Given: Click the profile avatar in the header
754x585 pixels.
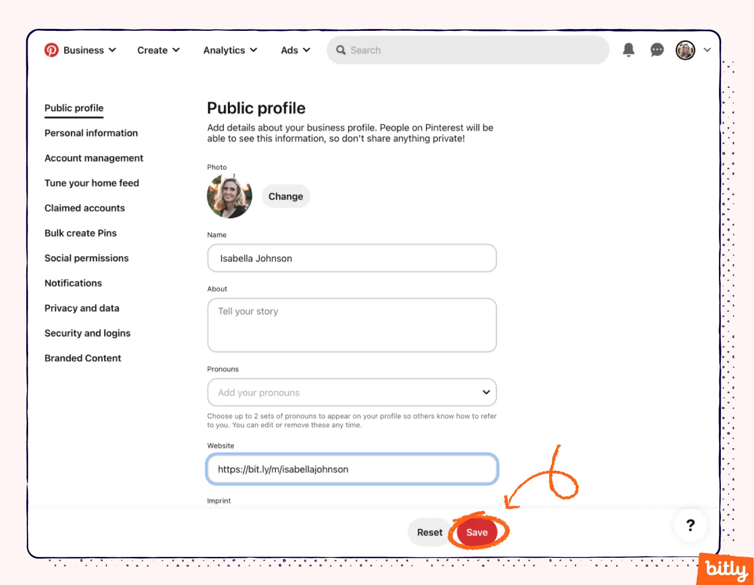Looking at the screenshot, I should coord(685,50).
